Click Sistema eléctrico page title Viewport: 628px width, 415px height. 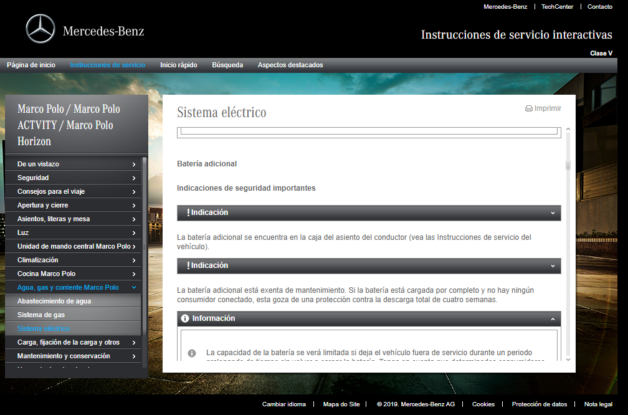coord(222,112)
